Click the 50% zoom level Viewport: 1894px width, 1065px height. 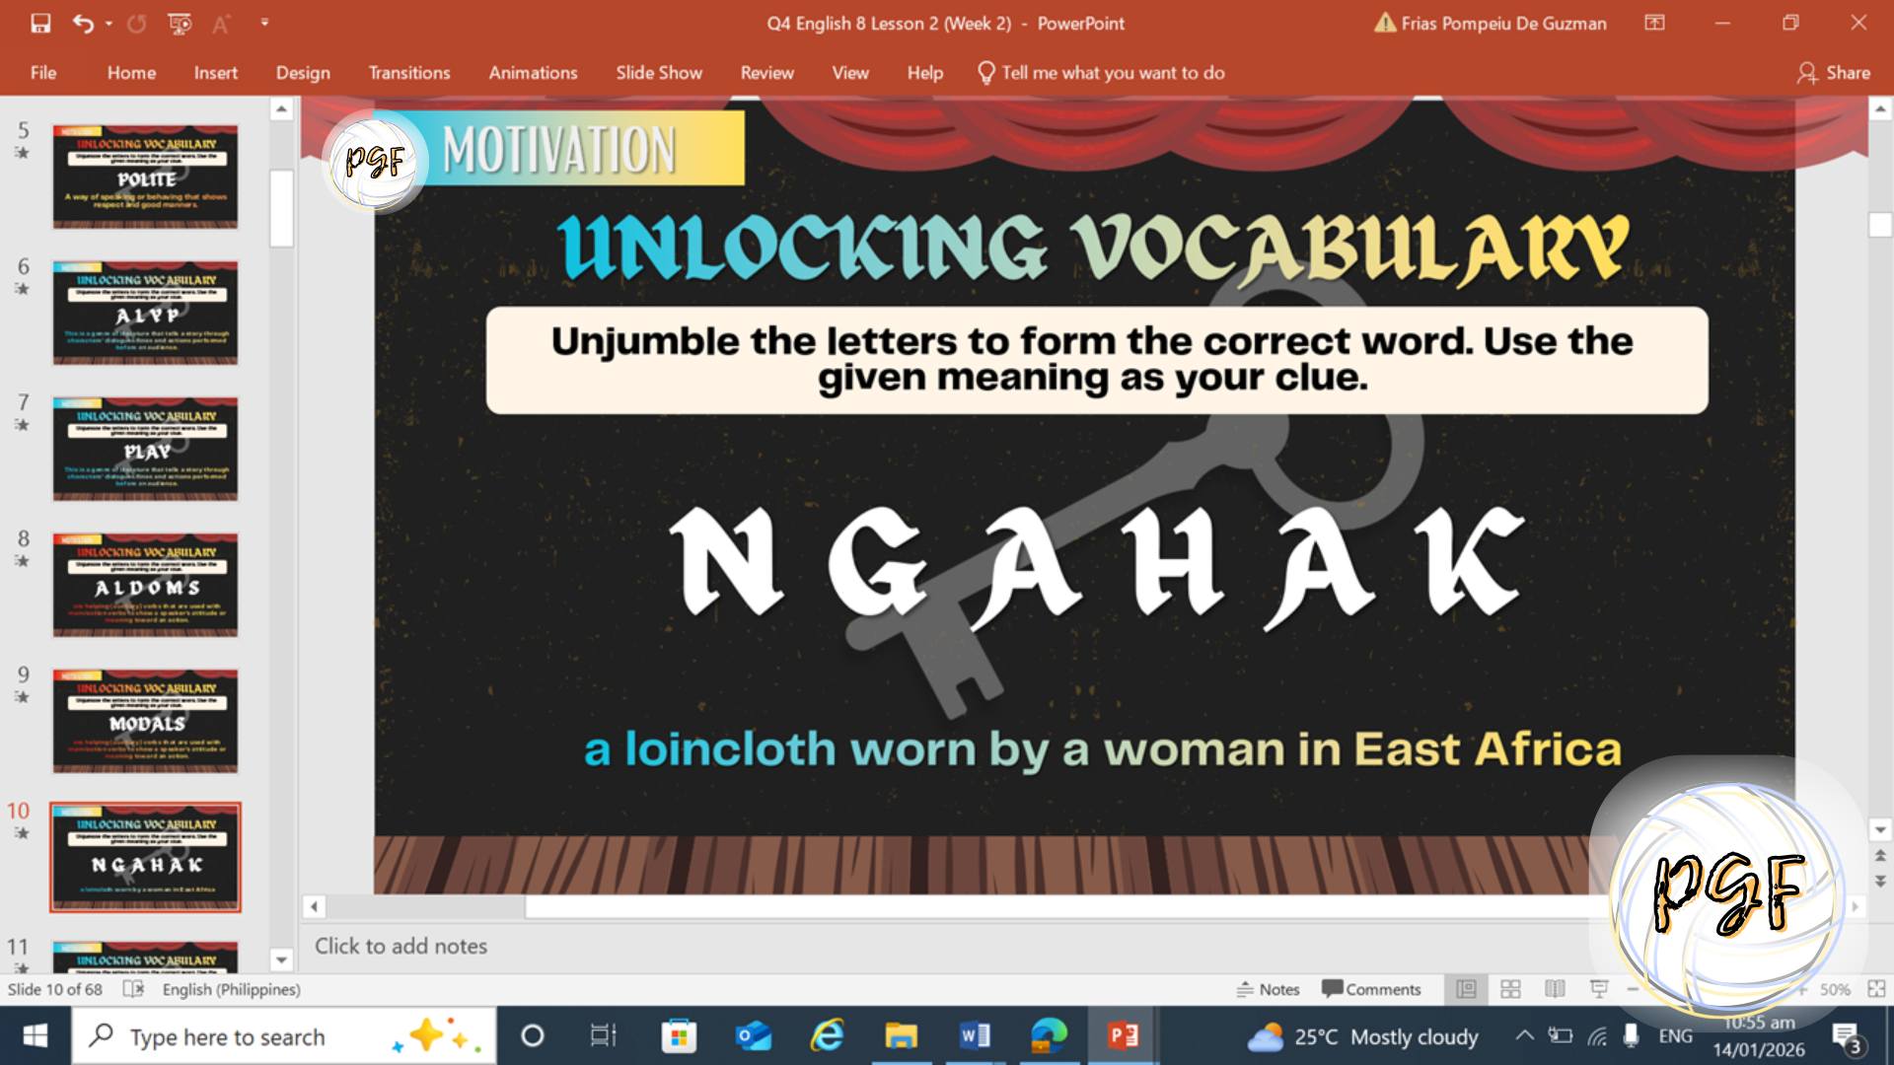pos(1835,989)
